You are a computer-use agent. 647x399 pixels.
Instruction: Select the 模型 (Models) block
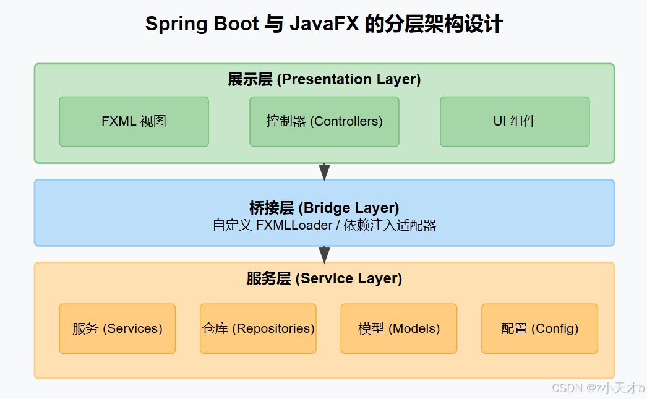point(398,328)
